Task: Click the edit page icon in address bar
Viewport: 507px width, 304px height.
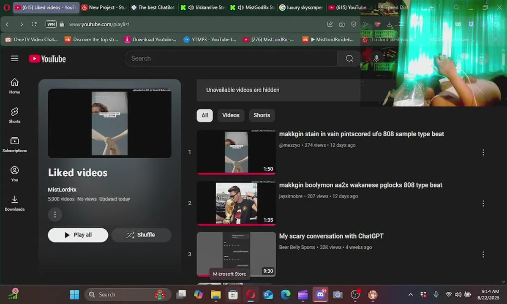Action: [330, 24]
